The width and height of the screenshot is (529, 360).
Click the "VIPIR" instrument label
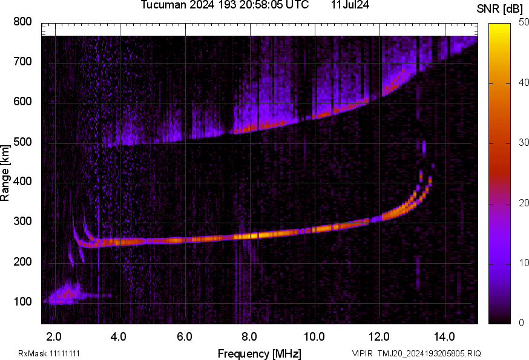[363, 353]
